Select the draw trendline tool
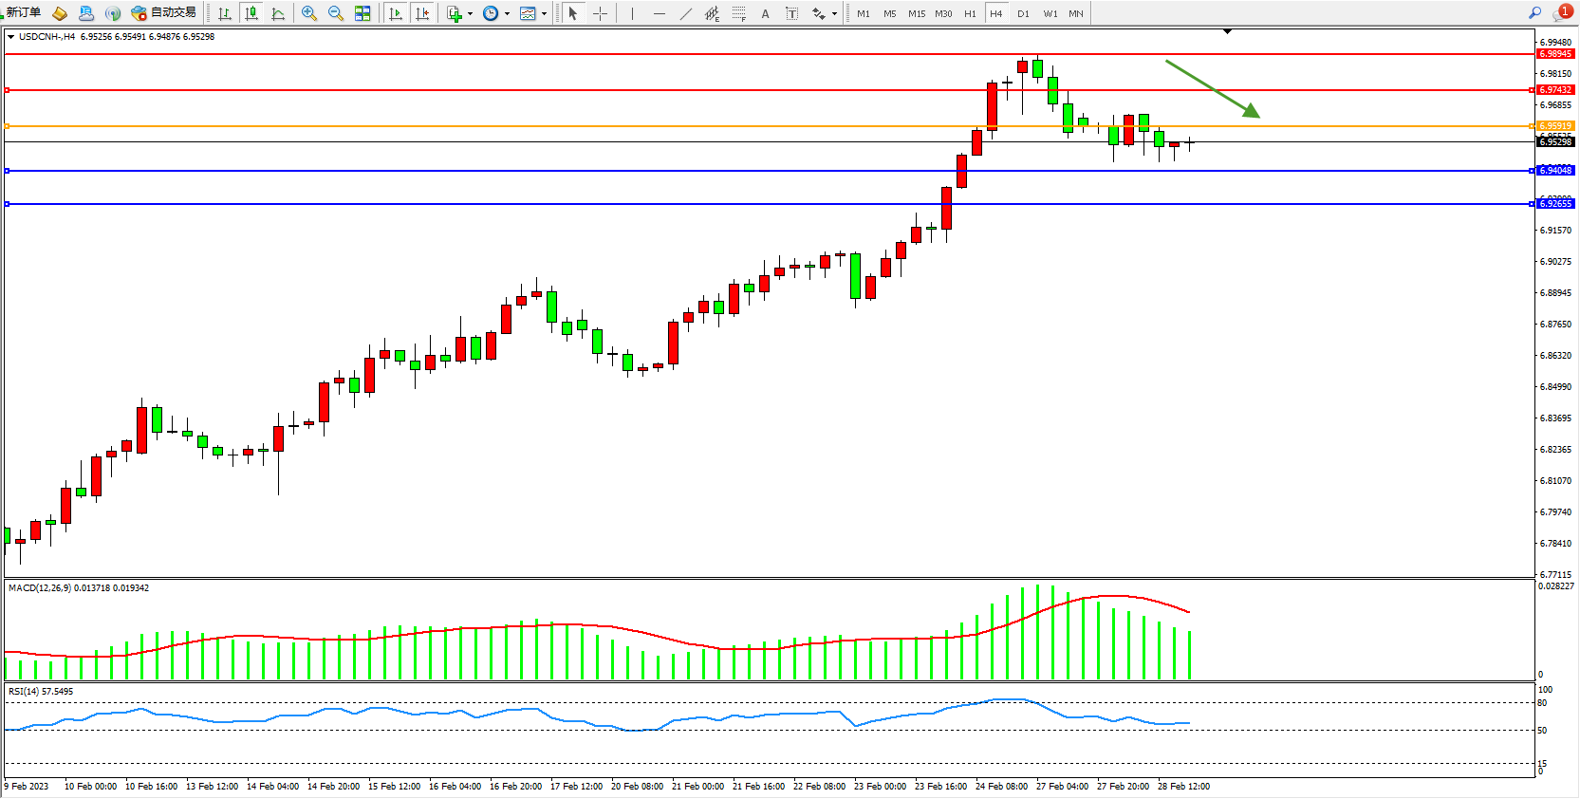Screen dimensions: 1580x799 [685, 13]
